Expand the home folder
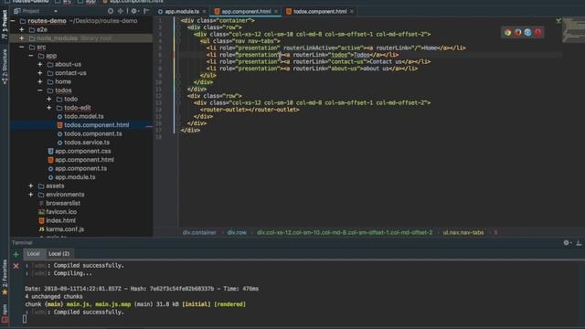The width and height of the screenshot is (585, 329). pyautogui.click(x=40, y=81)
